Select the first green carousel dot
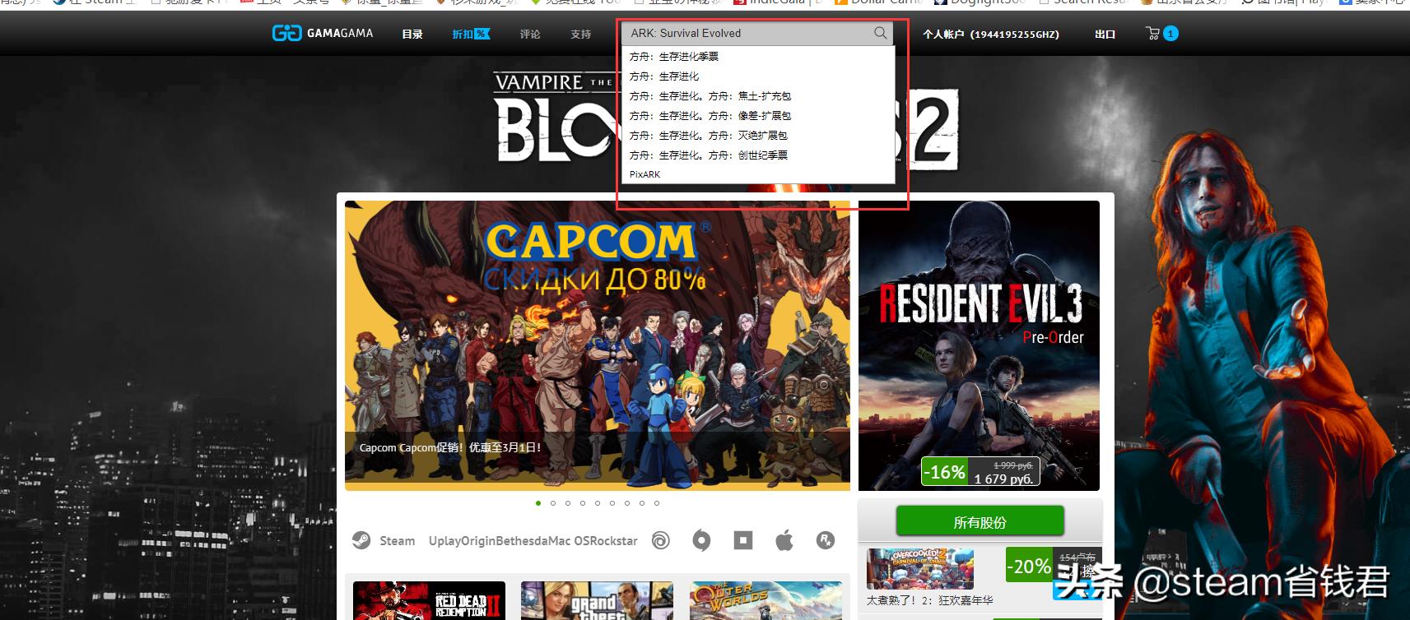1410x620 pixels. [x=538, y=503]
